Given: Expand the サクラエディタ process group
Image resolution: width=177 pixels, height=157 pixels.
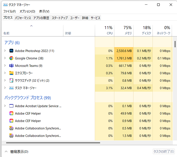Looking at the screenshot, I should coord(5,80).
